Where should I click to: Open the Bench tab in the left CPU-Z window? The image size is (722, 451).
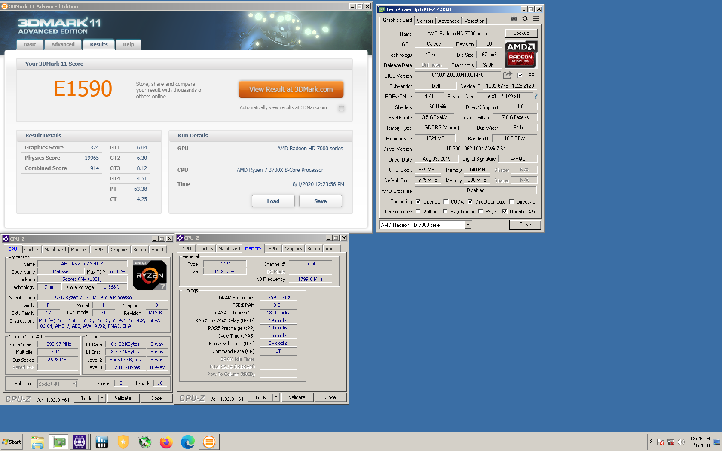(139, 250)
